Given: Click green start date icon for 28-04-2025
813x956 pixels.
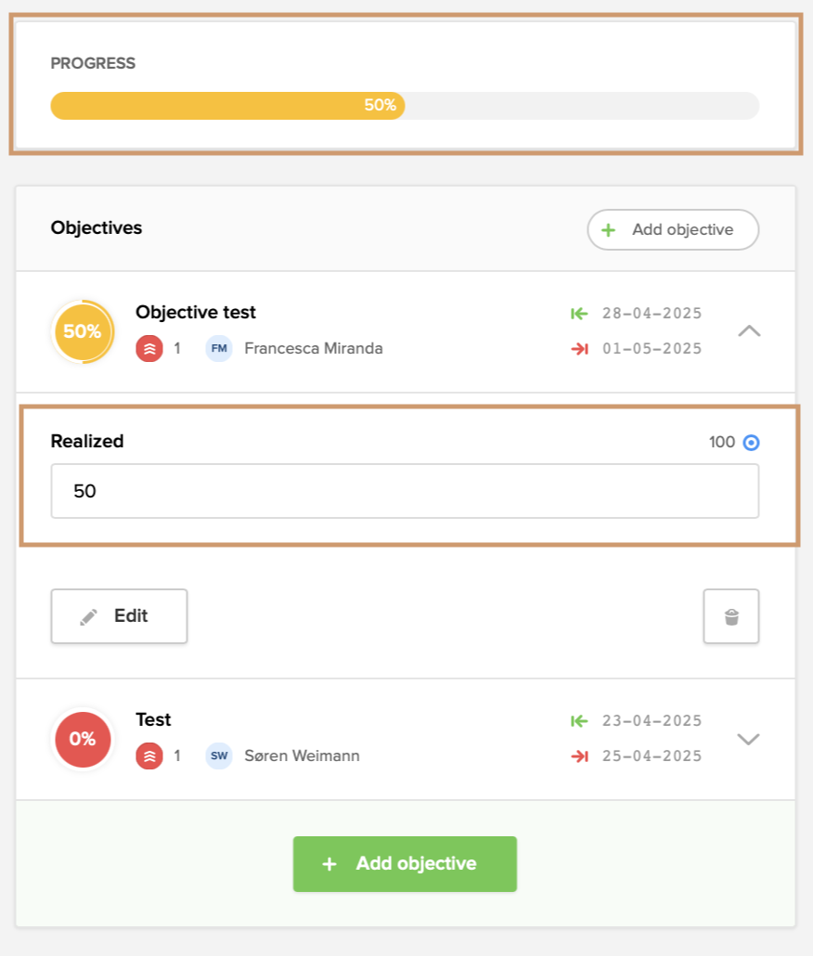Looking at the screenshot, I should (580, 314).
